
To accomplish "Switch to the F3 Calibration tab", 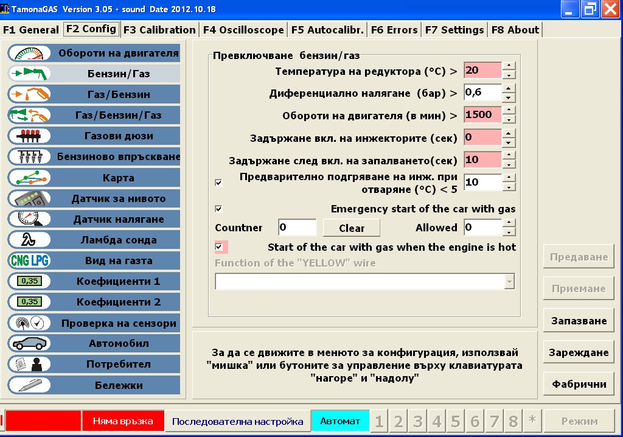I will pyautogui.click(x=159, y=29).
